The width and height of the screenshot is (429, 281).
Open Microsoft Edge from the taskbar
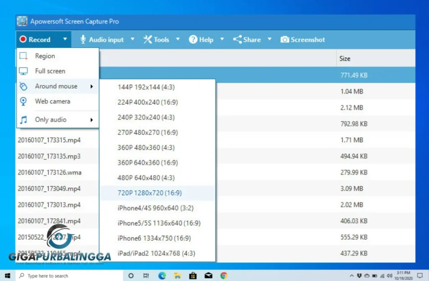point(162,276)
